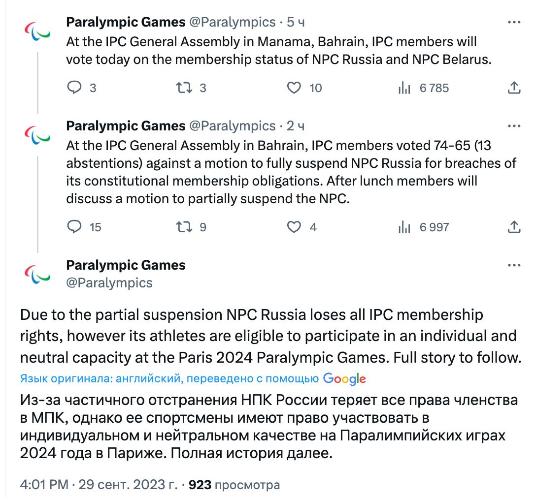
Task: Open the 5 ч timestamp on first tweet
Action: (296, 22)
